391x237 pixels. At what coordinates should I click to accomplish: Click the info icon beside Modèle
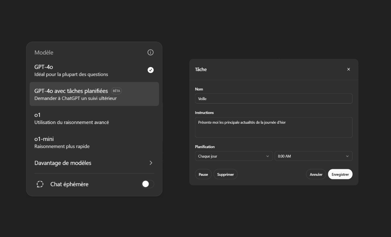(x=150, y=52)
